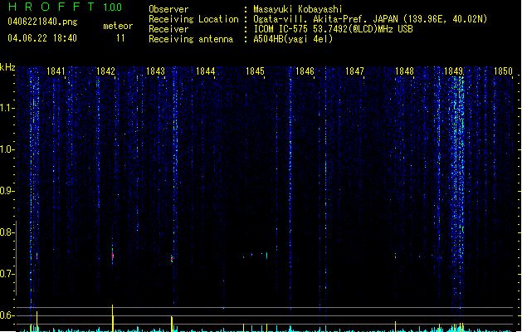The image size is (522, 332).
Task: Click the 1.0 kHz axis label
Action: coord(7,149)
